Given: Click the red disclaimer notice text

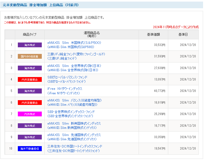Looking at the screenshot, I should click(x=48, y=23).
